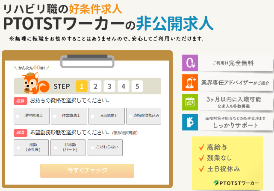The width and height of the screenshot is (274, 191).
Task: Click the ご利用は完全無料 banner text
Action: tap(233, 63)
